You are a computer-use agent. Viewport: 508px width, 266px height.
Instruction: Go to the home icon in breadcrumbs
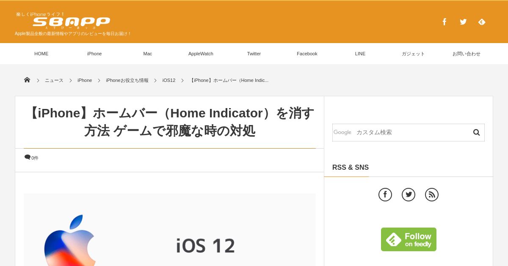point(27,80)
